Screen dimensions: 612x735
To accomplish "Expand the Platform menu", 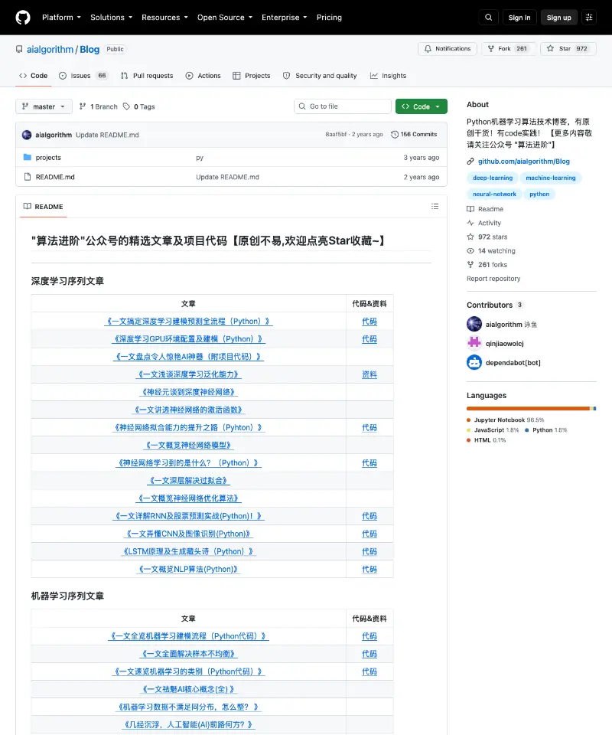I will click(61, 18).
